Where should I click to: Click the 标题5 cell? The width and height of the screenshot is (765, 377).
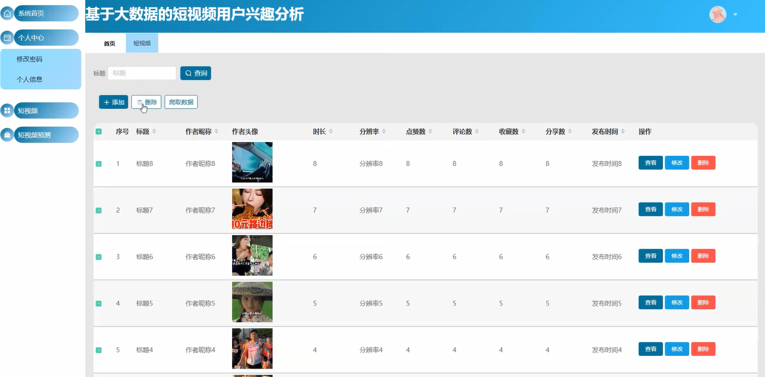[145, 304]
